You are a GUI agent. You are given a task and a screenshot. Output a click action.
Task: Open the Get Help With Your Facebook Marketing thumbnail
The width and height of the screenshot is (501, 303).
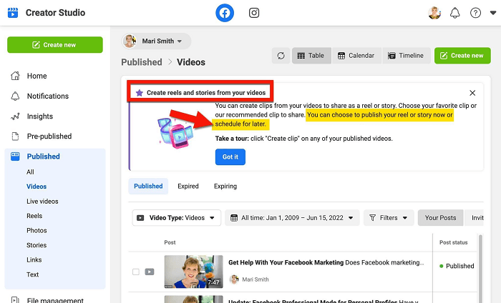pyautogui.click(x=194, y=272)
